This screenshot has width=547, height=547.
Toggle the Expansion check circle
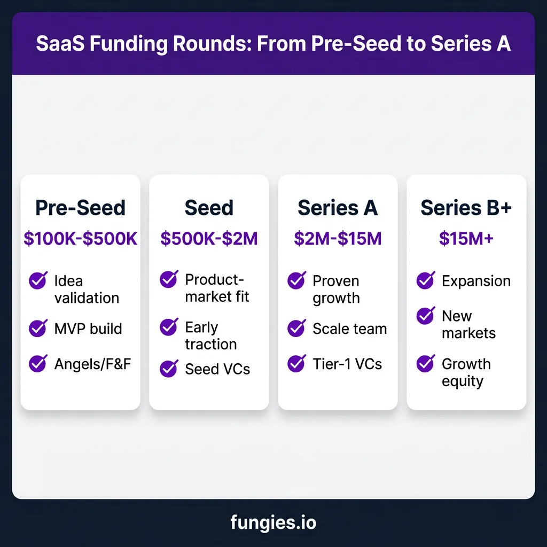click(426, 280)
